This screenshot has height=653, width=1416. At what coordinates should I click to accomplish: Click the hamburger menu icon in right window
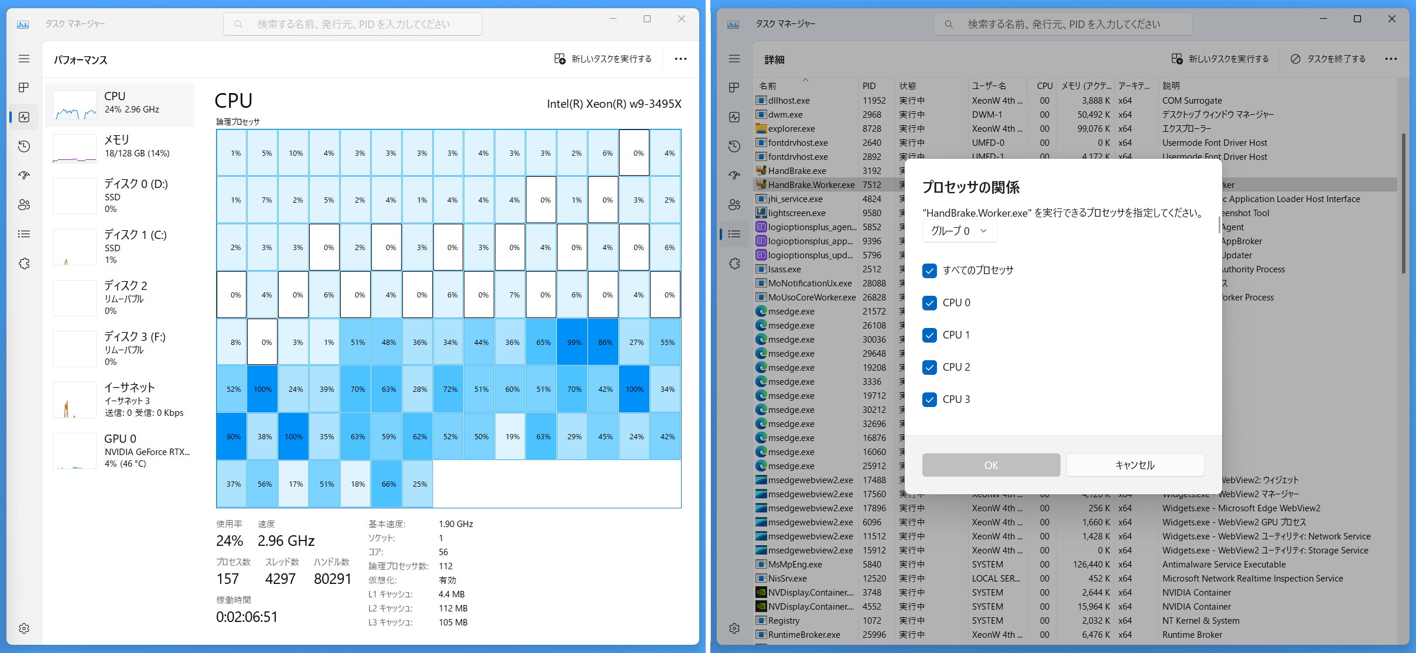pos(734,59)
